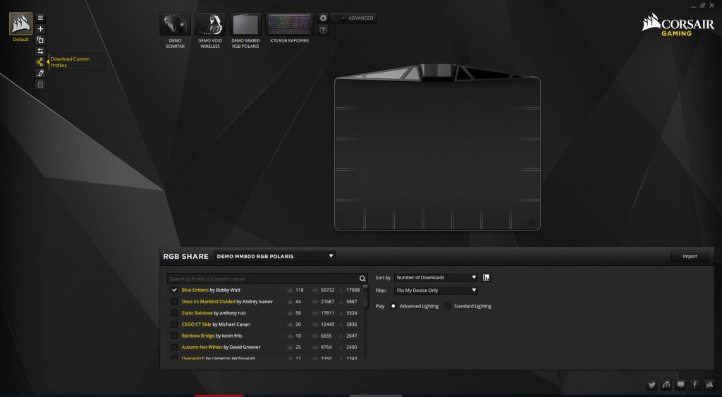Uncheck the Blue Embers profile checkbox
Viewport: 722px width, 397px height.
tap(174, 290)
